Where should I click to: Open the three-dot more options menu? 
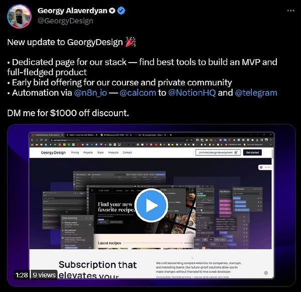click(290, 11)
